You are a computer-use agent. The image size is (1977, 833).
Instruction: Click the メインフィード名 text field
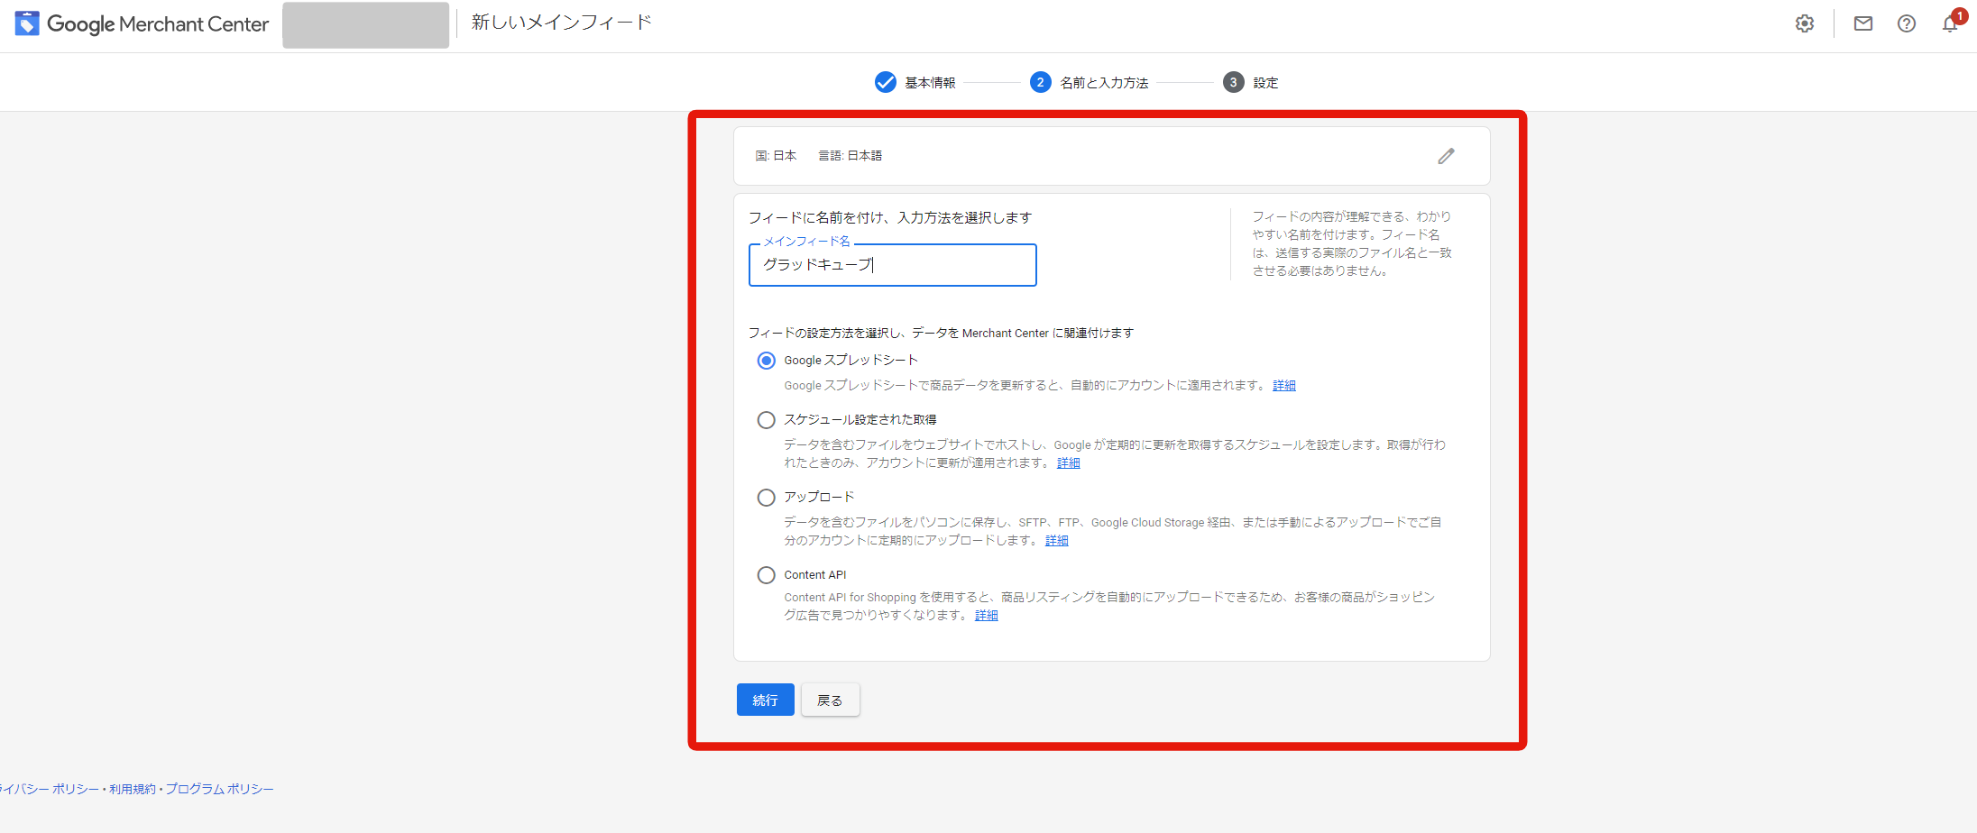(x=892, y=265)
